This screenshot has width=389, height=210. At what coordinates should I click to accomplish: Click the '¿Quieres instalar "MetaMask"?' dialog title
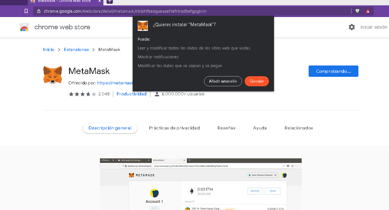(x=184, y=25)
